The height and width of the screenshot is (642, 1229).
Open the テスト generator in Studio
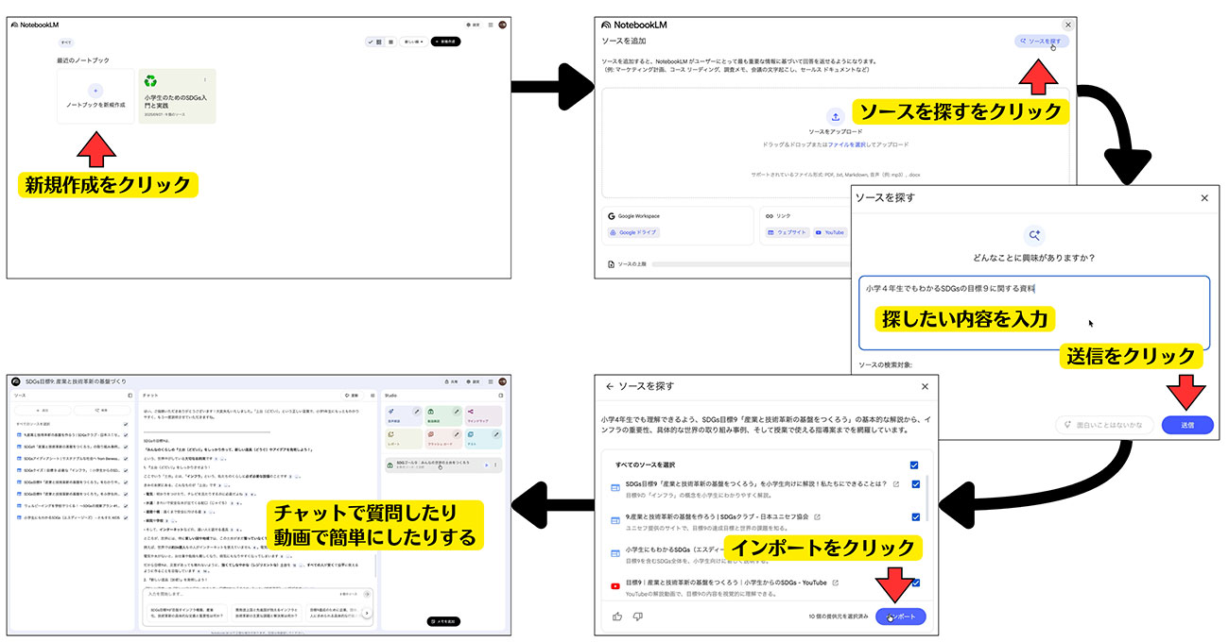pos(483,438)
